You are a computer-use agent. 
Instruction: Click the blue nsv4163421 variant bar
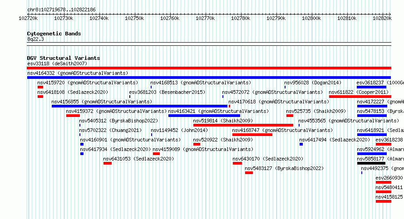tap(204, 116)
